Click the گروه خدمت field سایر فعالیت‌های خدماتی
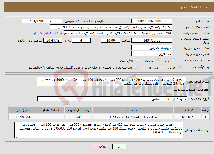Viewport: 214px width, 154px height. (112, 99)
